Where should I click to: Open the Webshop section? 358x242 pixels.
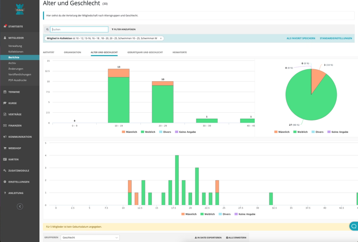click(x=15, y=148)
